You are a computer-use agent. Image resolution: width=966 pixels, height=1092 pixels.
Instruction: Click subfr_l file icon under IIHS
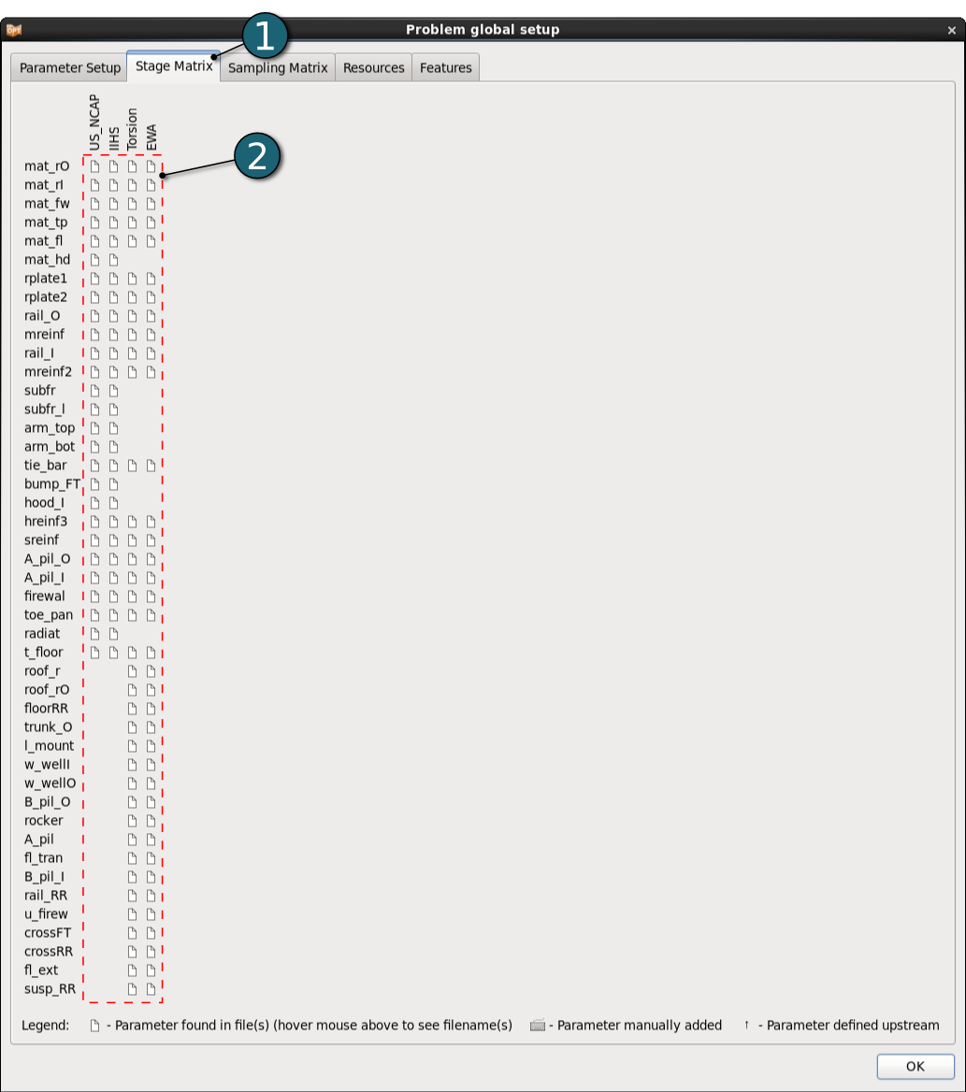[x=113, y=409]
